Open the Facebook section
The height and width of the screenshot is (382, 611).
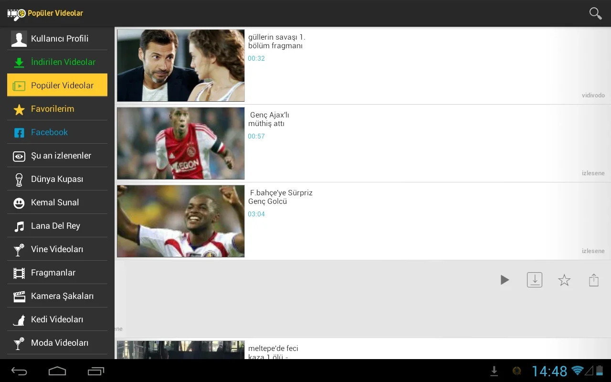point(57,132)
